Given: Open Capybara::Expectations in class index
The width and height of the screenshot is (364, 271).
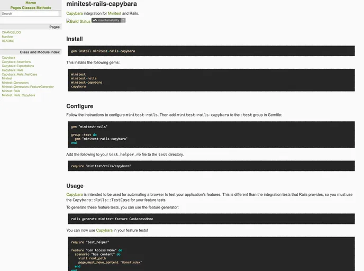Looking at the screenshot, I should point(18,66).
